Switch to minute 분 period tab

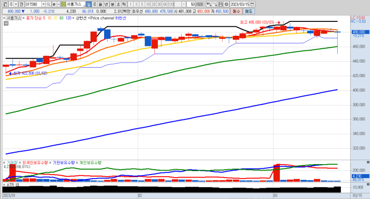(113, 4)
